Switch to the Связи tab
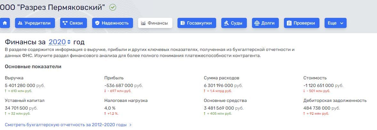Image resolution: width=377 pixels, height=130 pixels. click(x=73, y=23)
